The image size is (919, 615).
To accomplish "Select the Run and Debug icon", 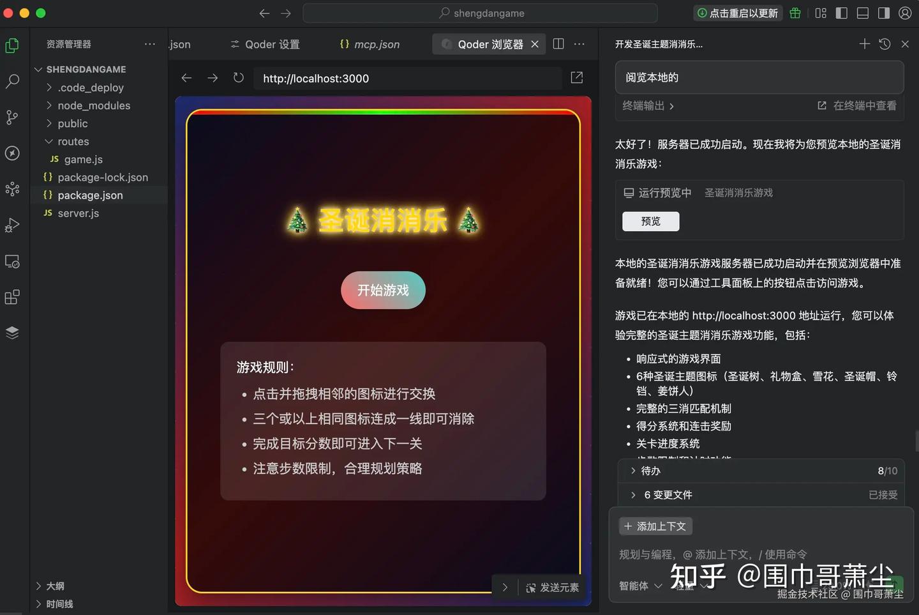I will click(13, 225).
